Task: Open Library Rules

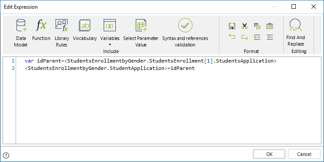Action: tap(62, 33)
